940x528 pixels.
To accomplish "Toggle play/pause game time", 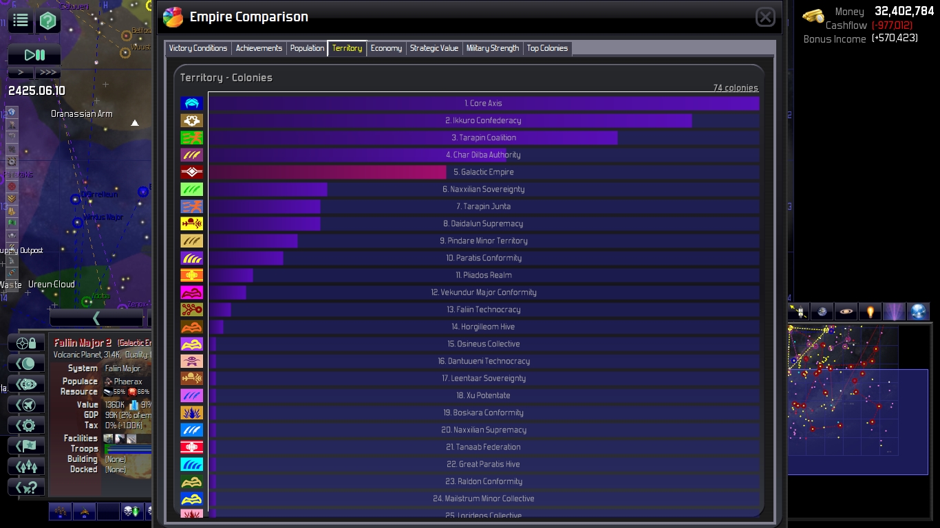I will pos(34,55).
